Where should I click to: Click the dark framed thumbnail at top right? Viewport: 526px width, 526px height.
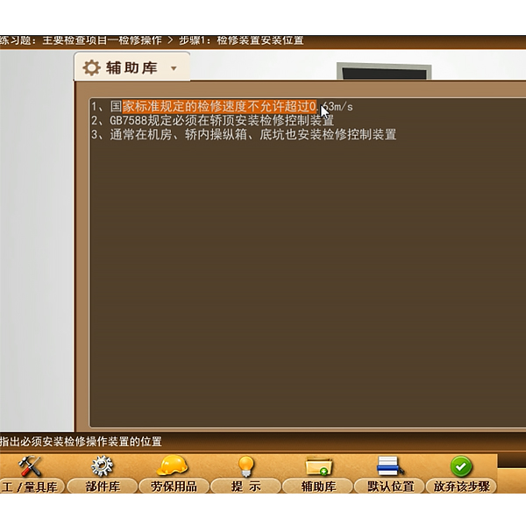click(384, 72)
